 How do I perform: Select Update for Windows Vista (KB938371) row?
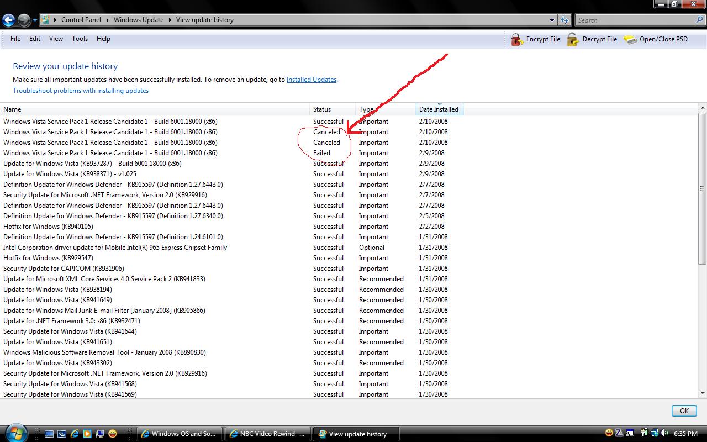click(232, 174)
